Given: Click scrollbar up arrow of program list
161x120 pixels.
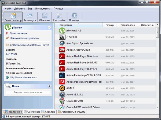Looking at the screenshot, I should click(x=158, y=25).
